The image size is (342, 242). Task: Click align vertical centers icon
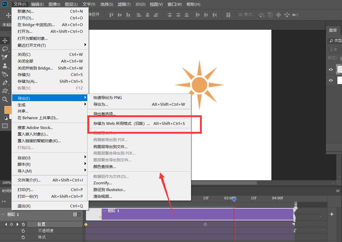tap(120, 15)
